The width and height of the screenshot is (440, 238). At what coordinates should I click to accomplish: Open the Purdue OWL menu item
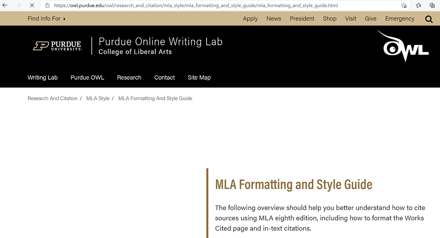[x=87, y=78]
